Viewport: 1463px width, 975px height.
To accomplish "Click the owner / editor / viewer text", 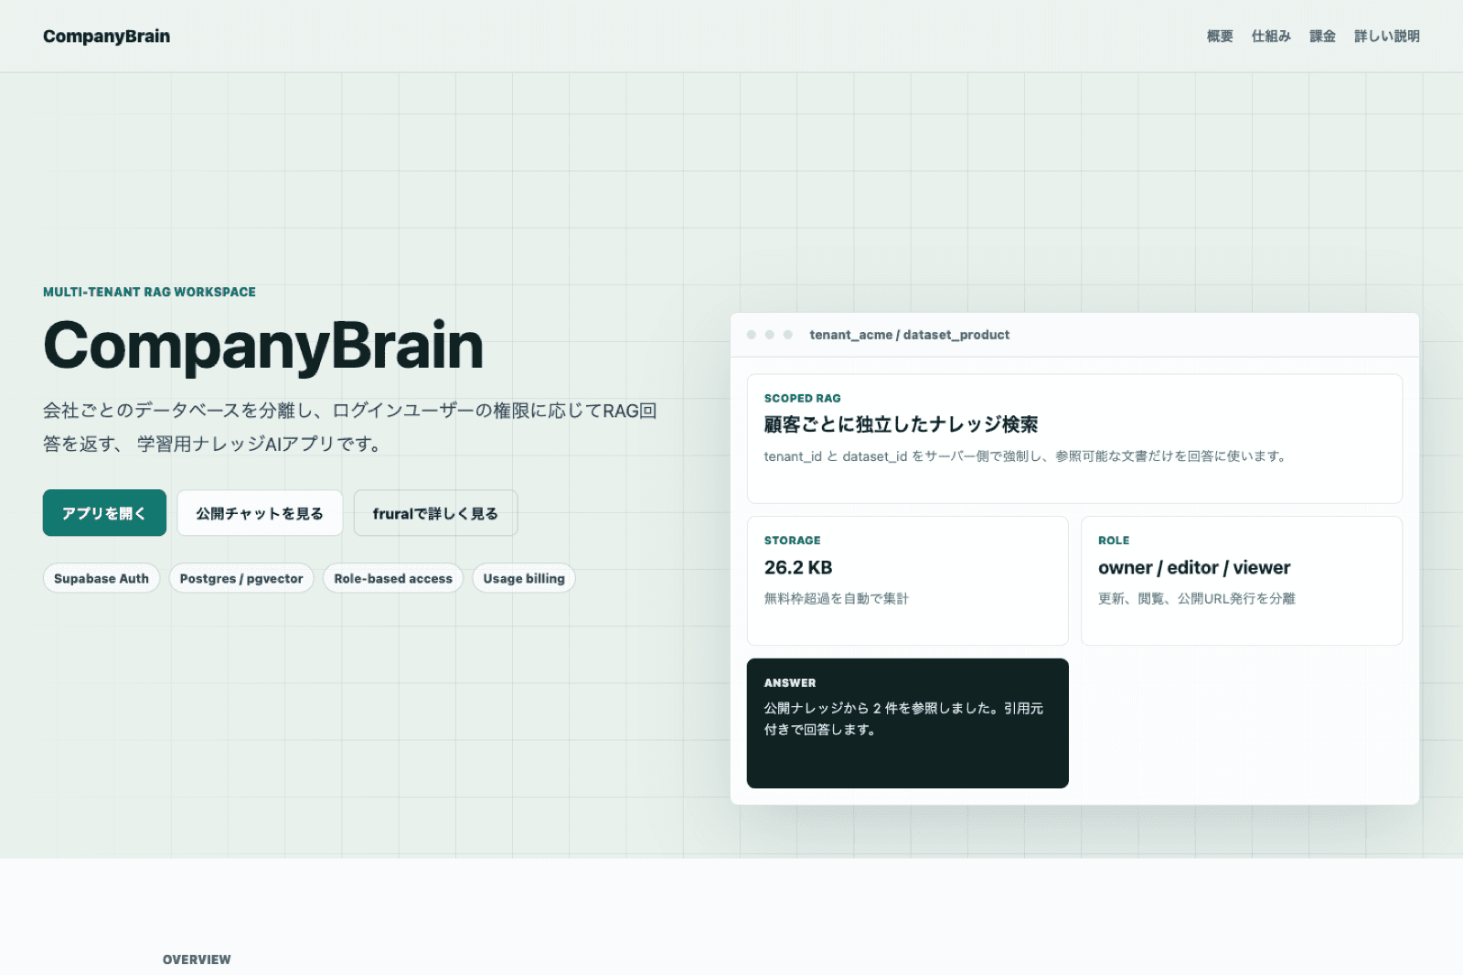I will click(1194, 567).
